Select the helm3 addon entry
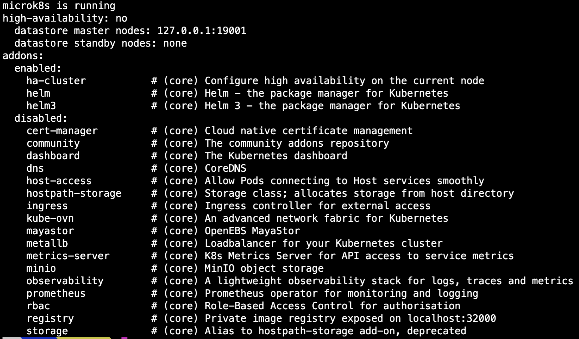Image resolution: width=579 pixels, height=339 pixels. (41, 106)
